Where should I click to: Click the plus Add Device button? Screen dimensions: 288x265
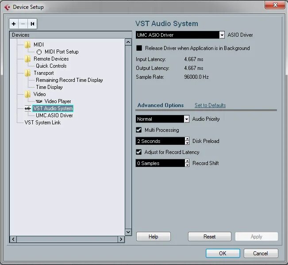(14, 24)
